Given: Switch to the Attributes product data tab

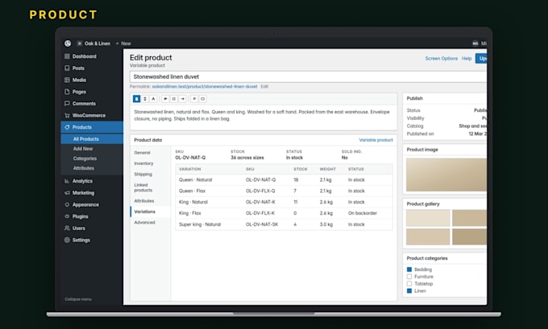Looking at the screenshot, I should [x=144, y=201].
